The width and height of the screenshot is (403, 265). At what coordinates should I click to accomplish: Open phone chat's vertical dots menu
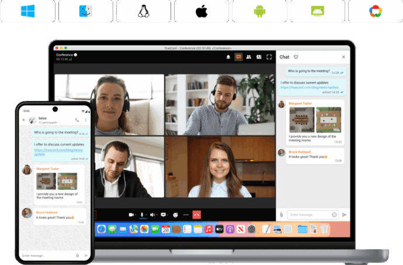(x=86, y=120)
